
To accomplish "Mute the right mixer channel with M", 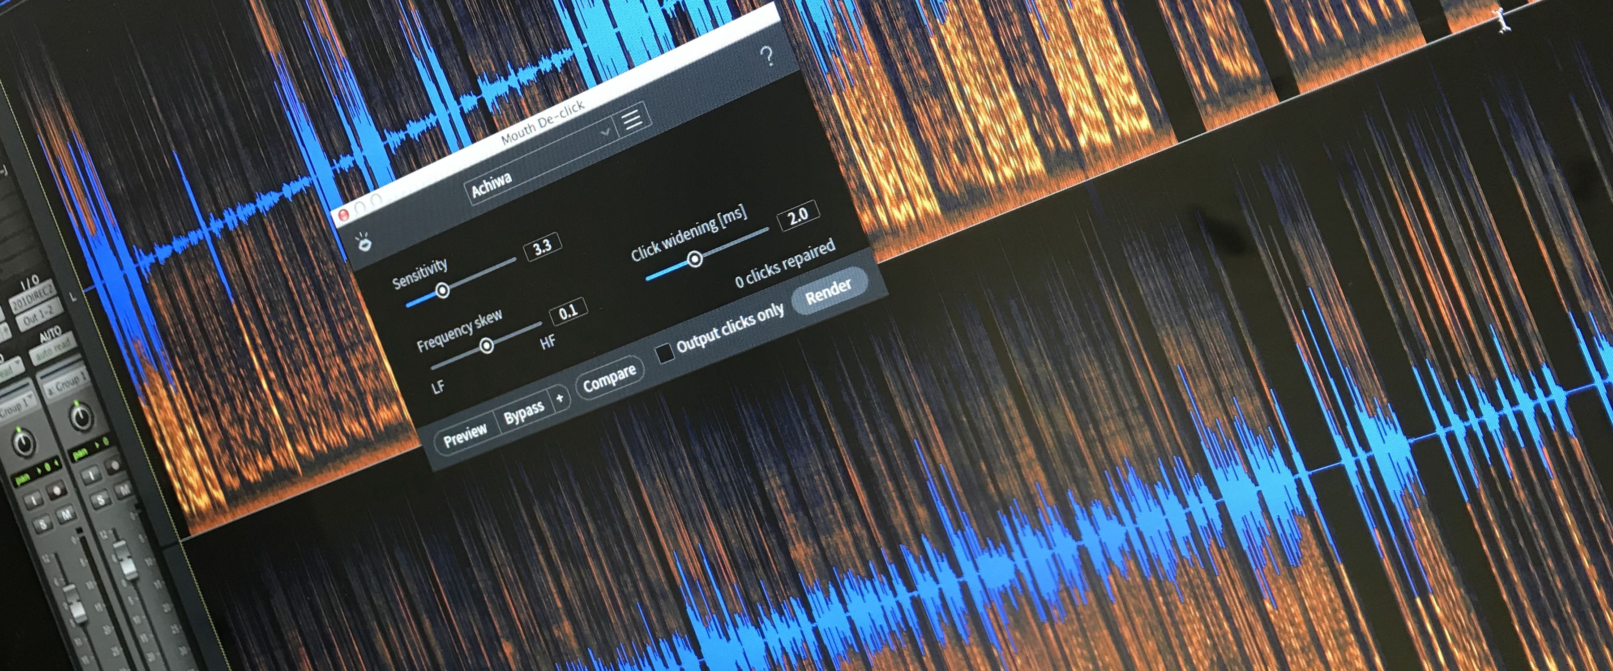I will [x=124, y=490].
